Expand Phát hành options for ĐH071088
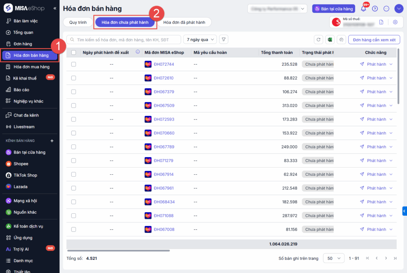The width and height of the screenshot is (407, 273). click(391, 216)
